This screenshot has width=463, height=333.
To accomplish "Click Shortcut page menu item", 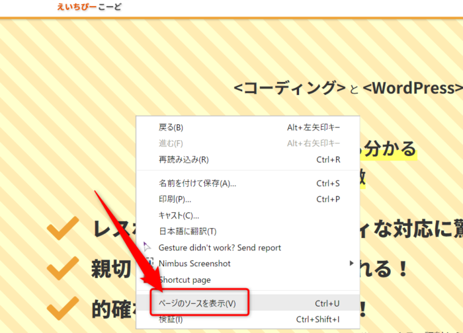I will click(x=185, y=279).
